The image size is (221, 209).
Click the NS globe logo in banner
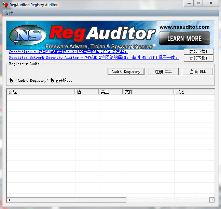[x=27, y=35]
